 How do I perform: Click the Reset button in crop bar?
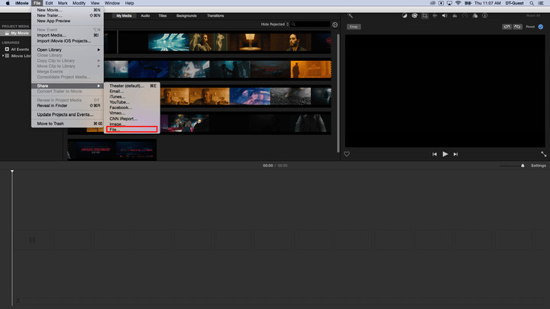(x=530, y=26)
